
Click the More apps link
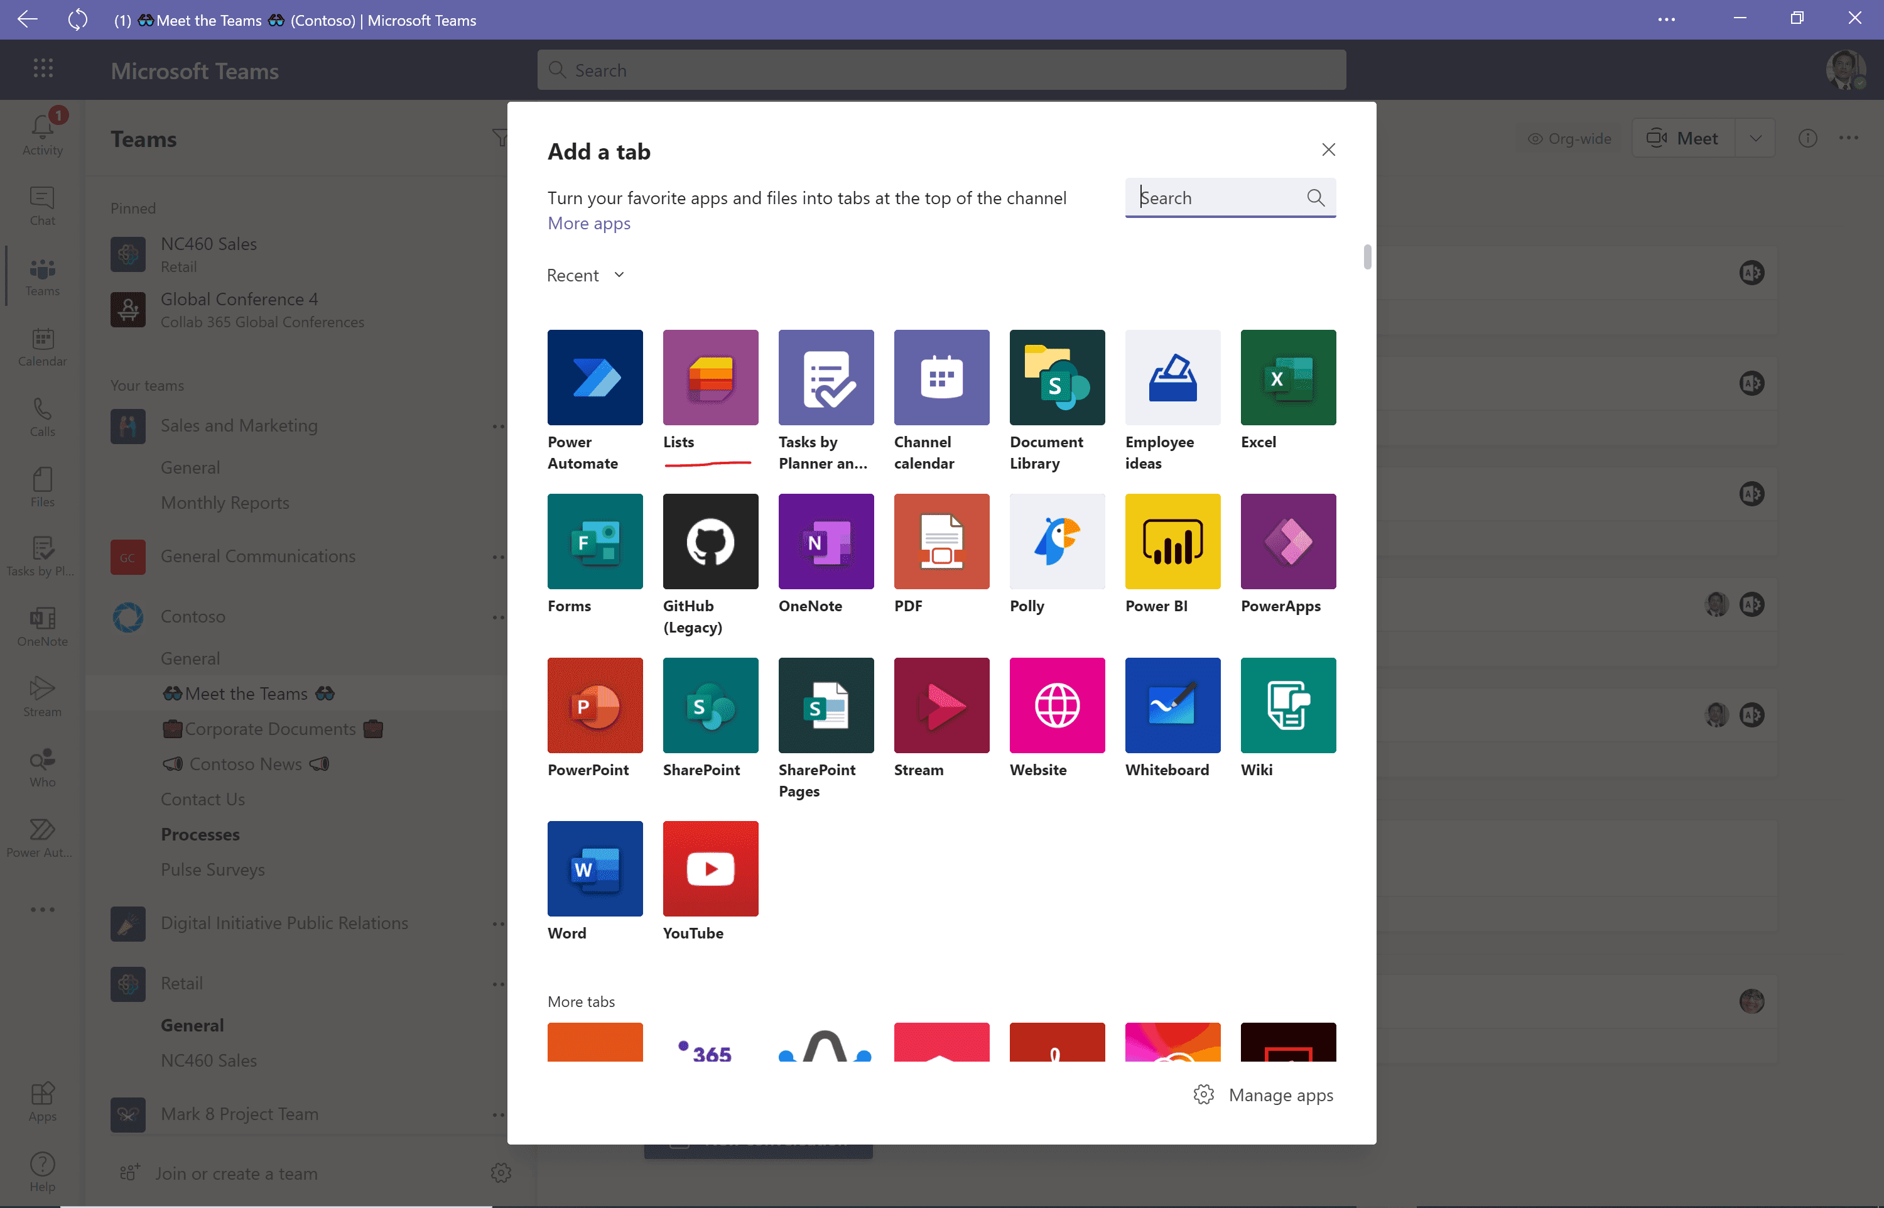[589, 224]
